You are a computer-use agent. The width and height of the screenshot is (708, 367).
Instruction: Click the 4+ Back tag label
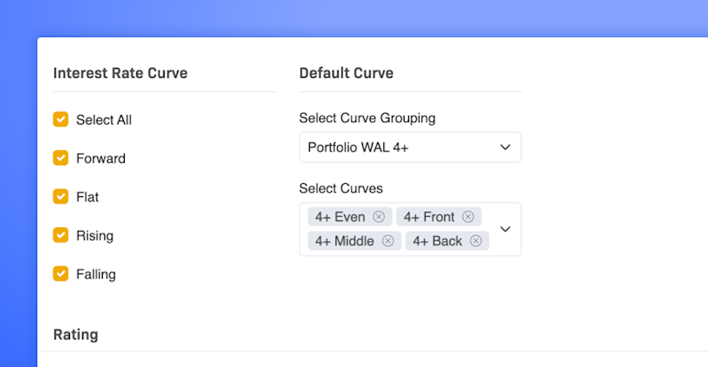(x=437, y=241)
